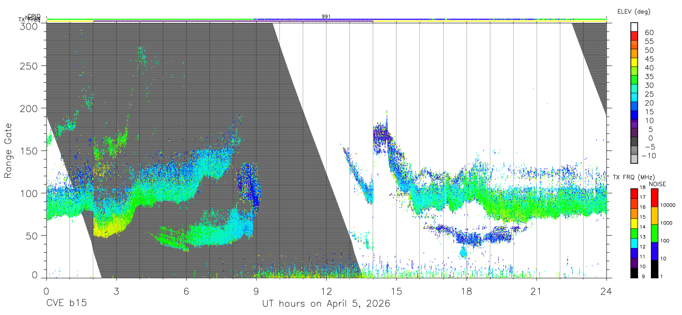This screenshot has width=682, height=315.
Task: Select the "6" UT hour tick label
Action: coord(186,291)
